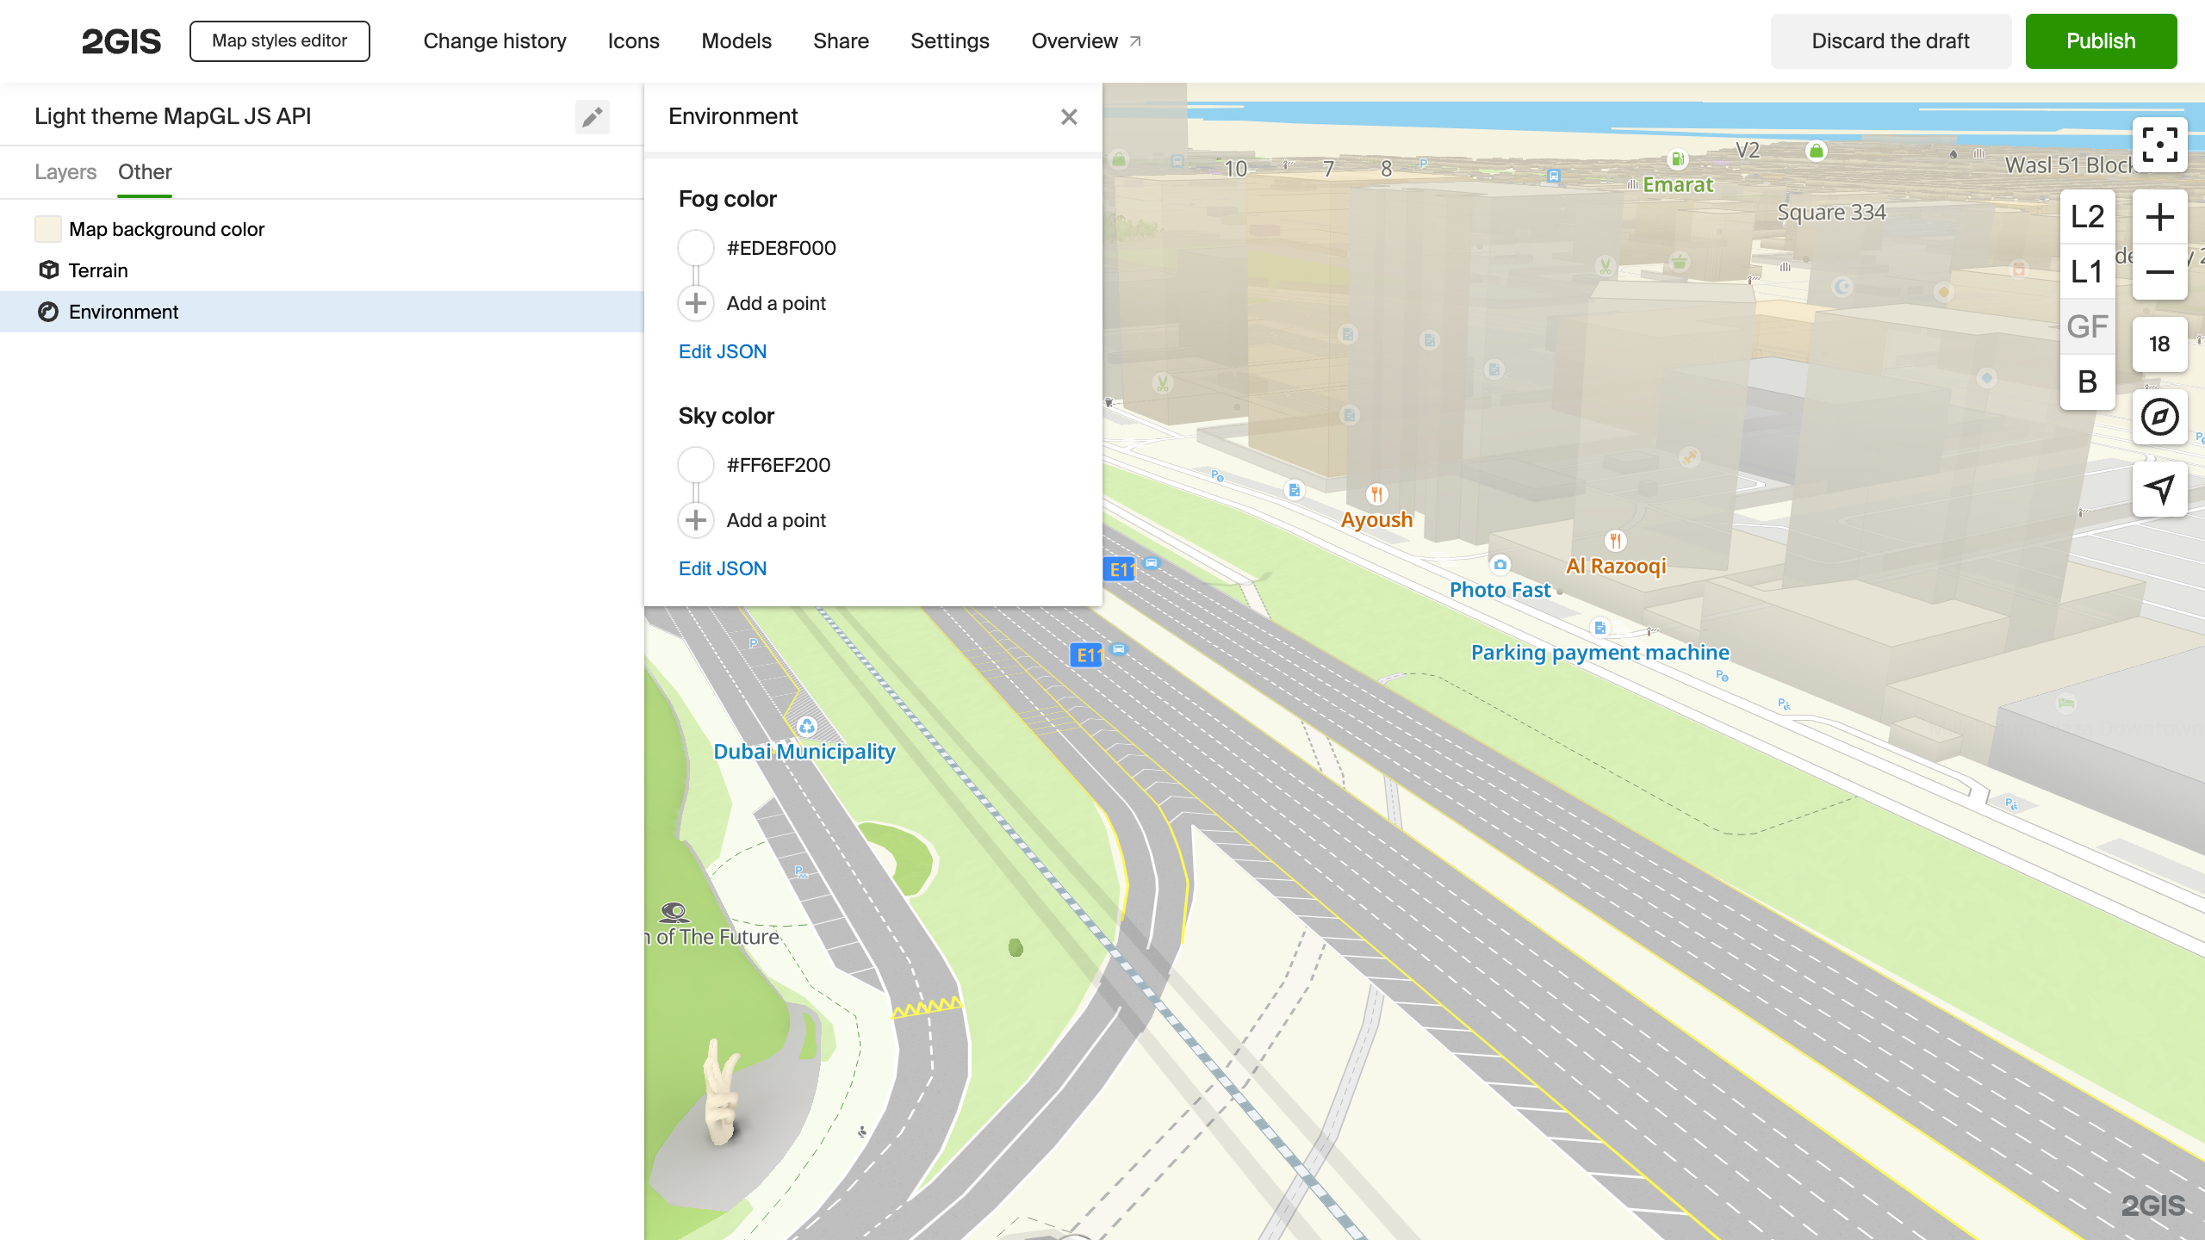Select basement floor B
The height and width of the screenshot is (1240, 2205).
(x=2087, y=381)
